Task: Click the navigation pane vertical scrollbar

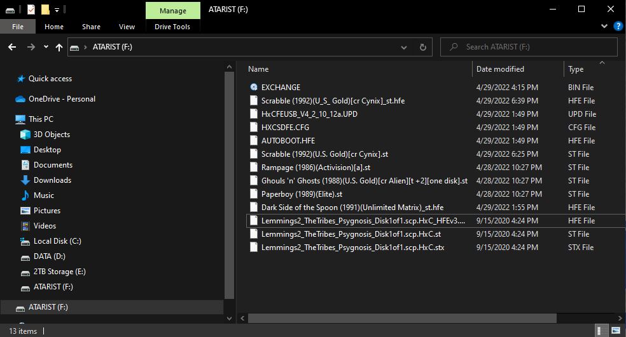Action: point(229,185)
